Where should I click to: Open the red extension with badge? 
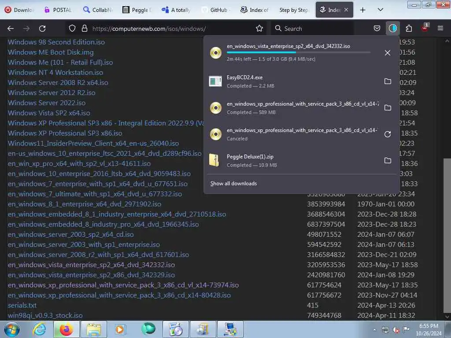(425, 28)
